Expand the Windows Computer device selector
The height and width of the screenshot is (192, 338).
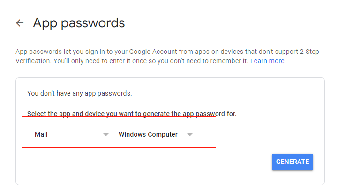tap(156, 134)
